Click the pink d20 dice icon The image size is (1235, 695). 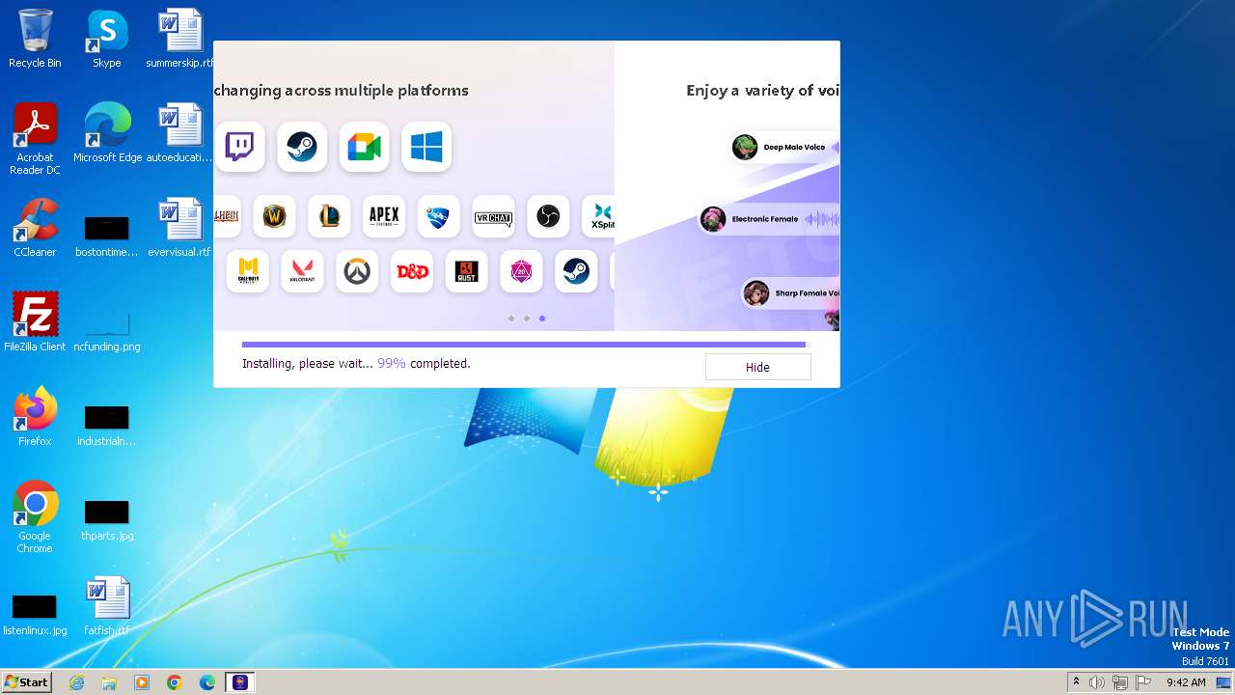[x=521, y=271]
